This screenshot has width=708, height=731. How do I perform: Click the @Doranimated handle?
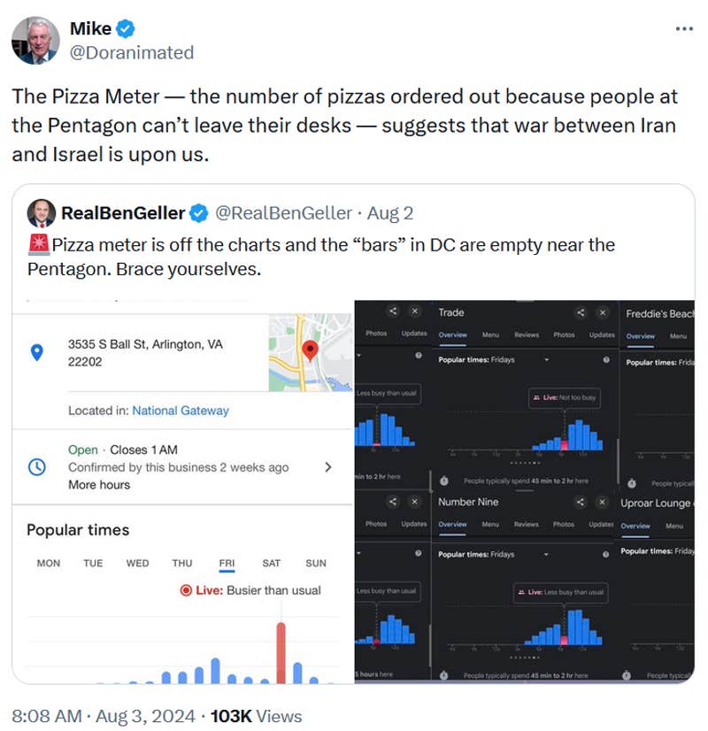point(132,52)
